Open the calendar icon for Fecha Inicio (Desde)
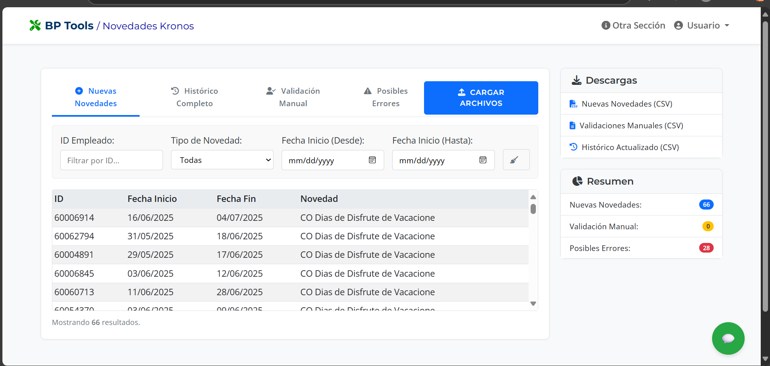This screenshot has width=770, height=366. pos(372,160)
